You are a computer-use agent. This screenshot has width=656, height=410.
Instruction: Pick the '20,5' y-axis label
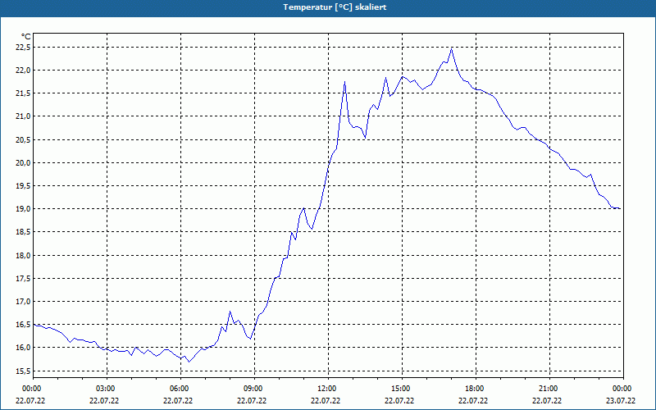click(x=23, y=139)
